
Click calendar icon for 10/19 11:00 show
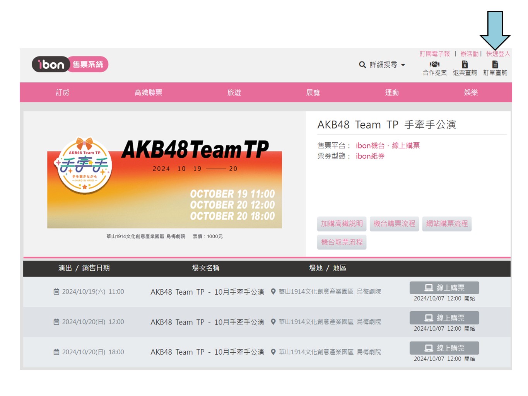56,292
